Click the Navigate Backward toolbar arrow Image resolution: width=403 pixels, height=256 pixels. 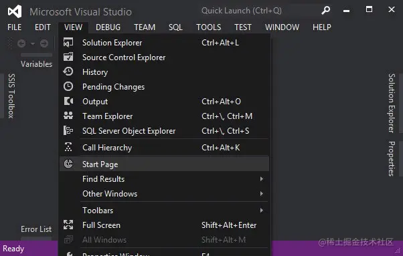[x=21, y=43]
